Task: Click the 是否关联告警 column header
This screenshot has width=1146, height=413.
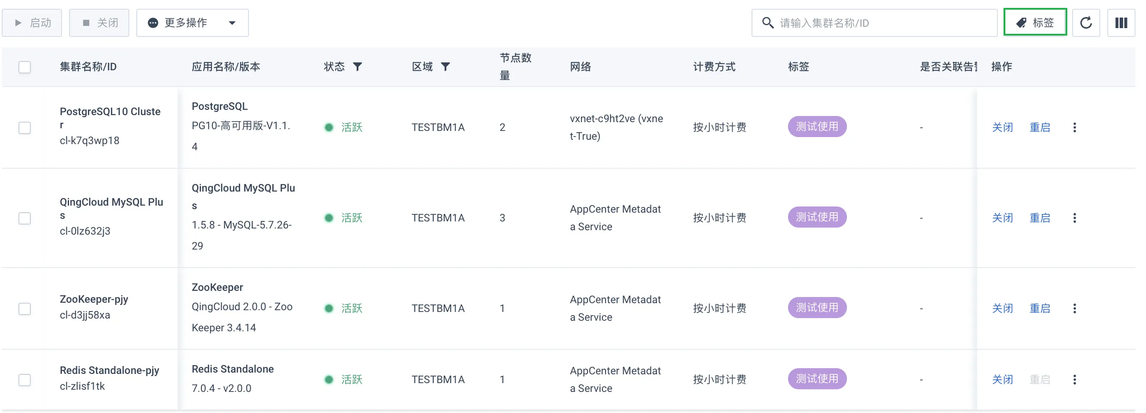Action: 949,67
